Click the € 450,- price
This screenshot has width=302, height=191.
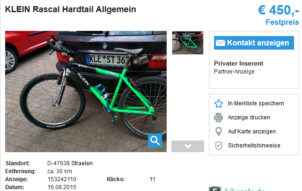[278, 10]
